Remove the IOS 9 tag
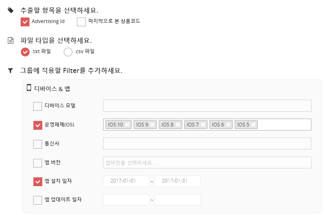Image resolution: width=325 pixels, height=215 pixels. click(x=153, y=125)
